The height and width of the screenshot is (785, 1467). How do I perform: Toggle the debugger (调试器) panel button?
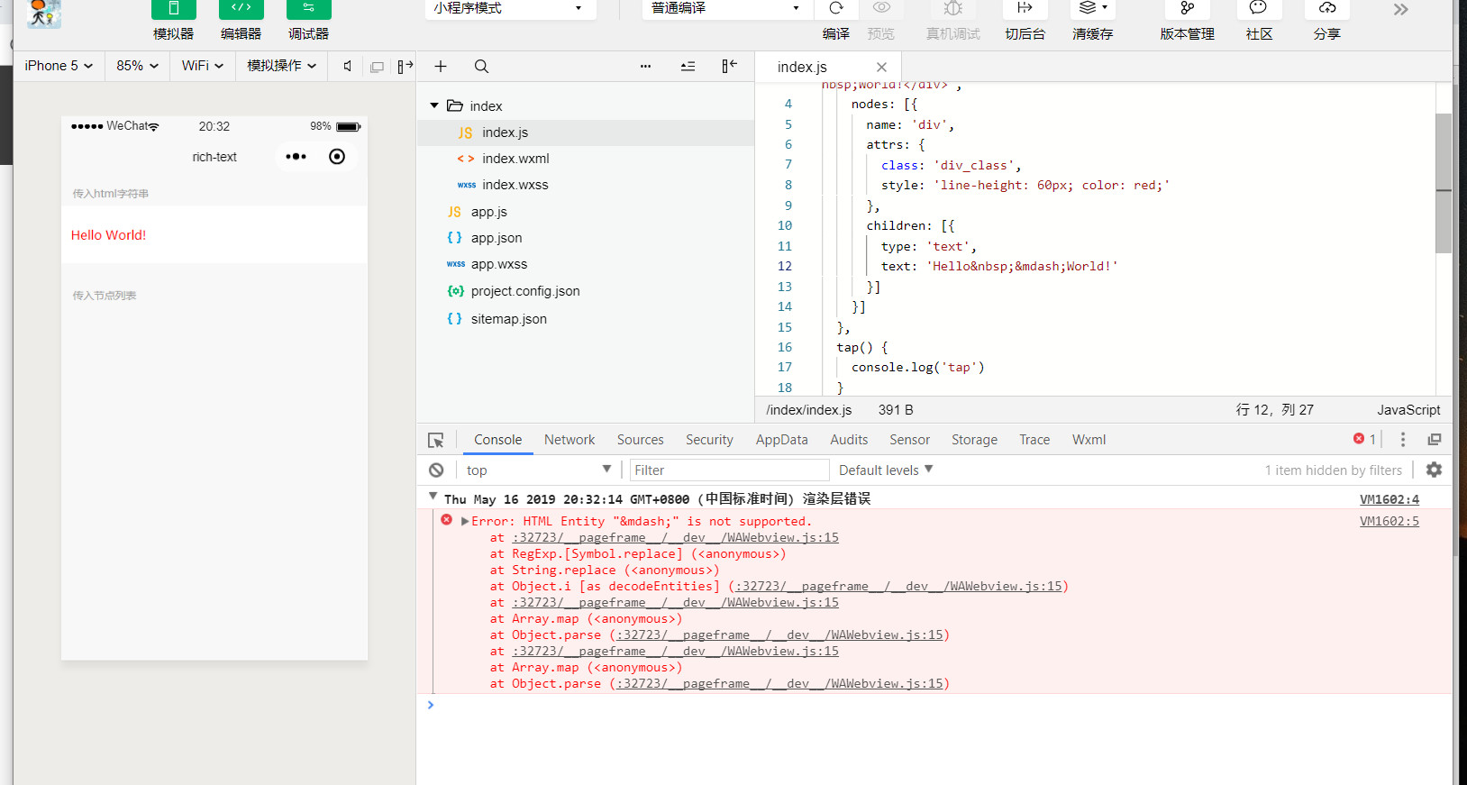[308, 10]
